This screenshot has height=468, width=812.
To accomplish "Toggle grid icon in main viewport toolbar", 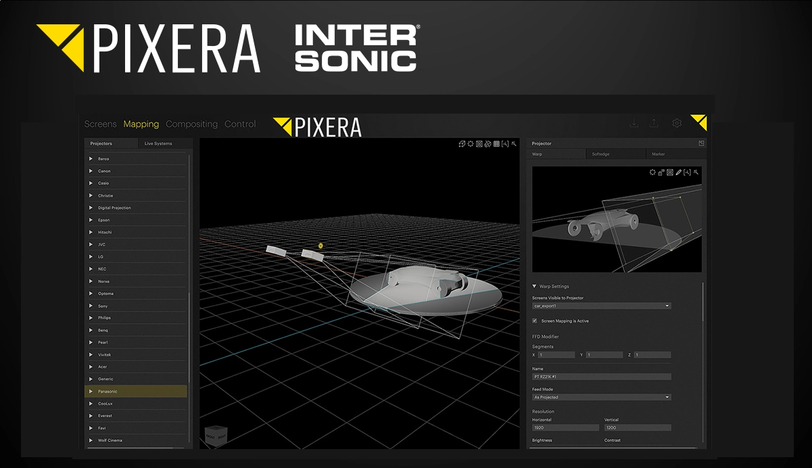I will (x=496, y=143).
